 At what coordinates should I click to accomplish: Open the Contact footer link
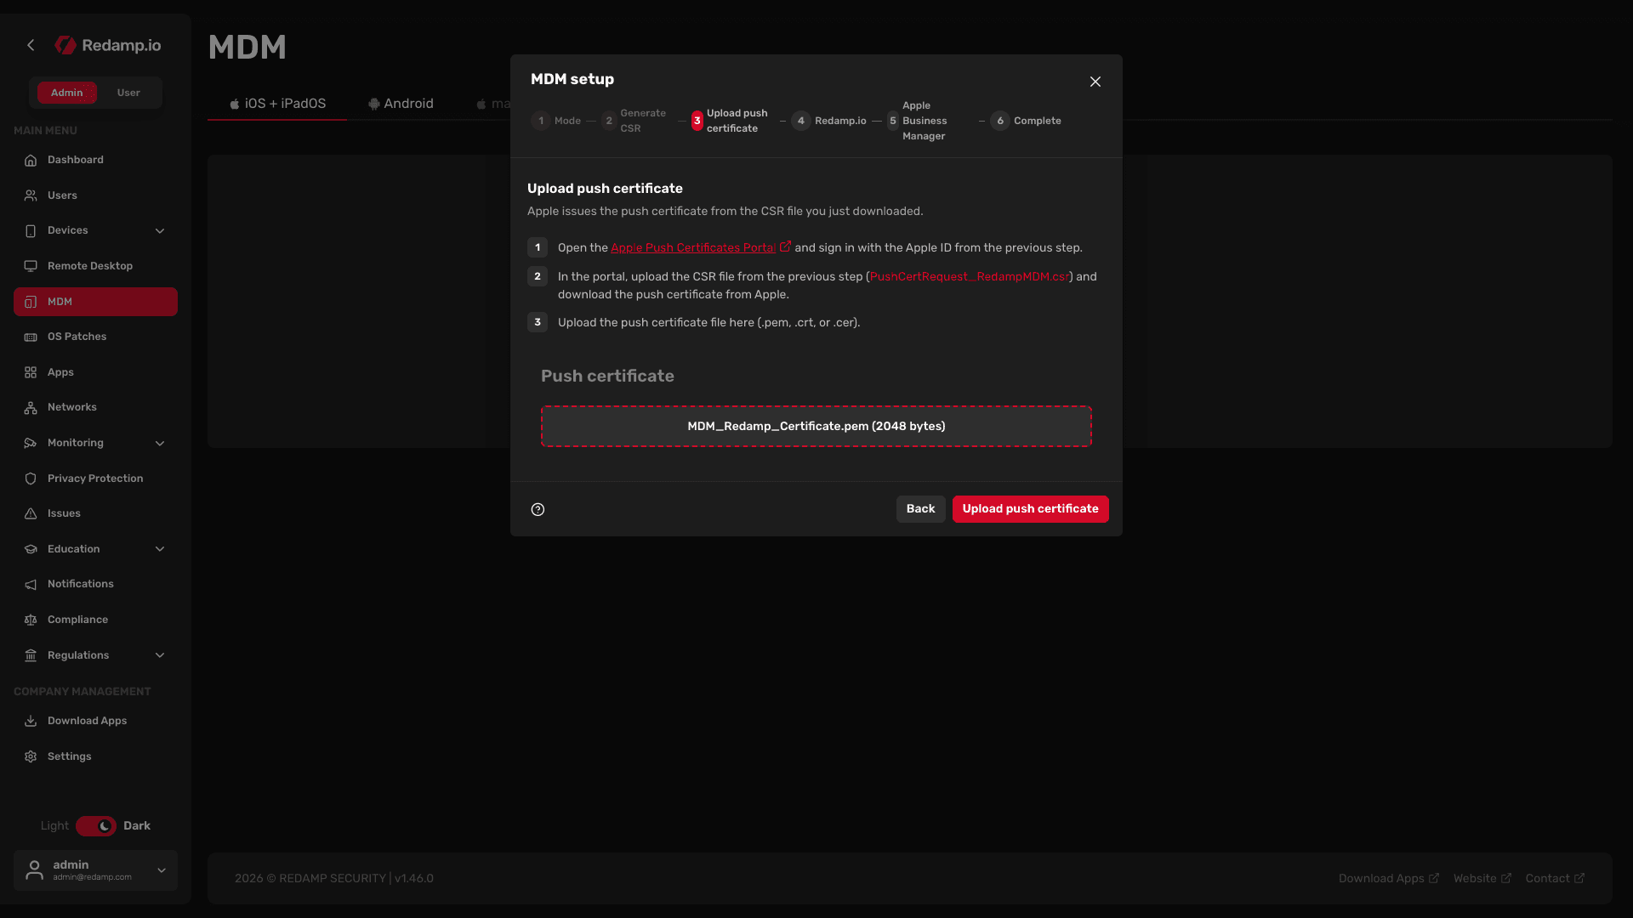click(1555, 878)
